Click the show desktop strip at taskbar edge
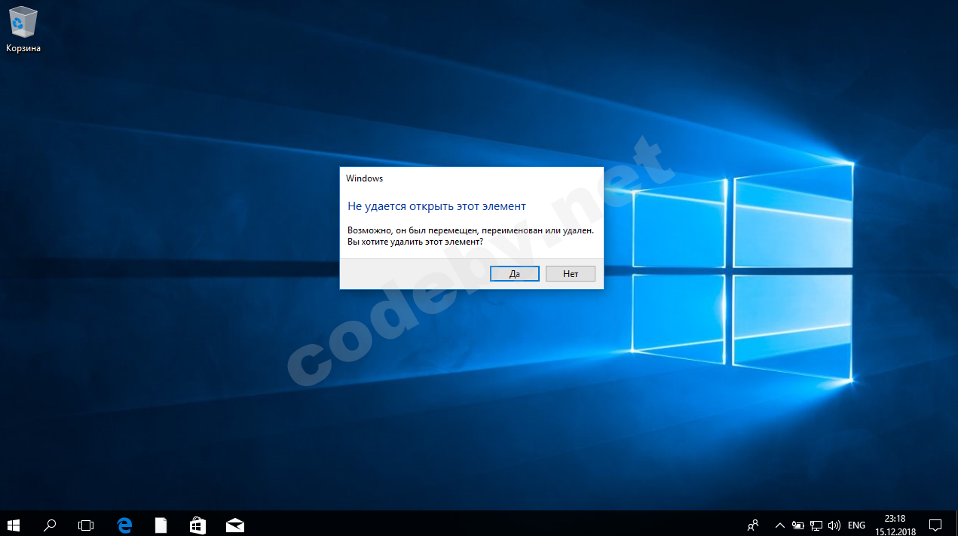Image resolution: width=958 pixels, height=536 pixels. coord(956,524)
